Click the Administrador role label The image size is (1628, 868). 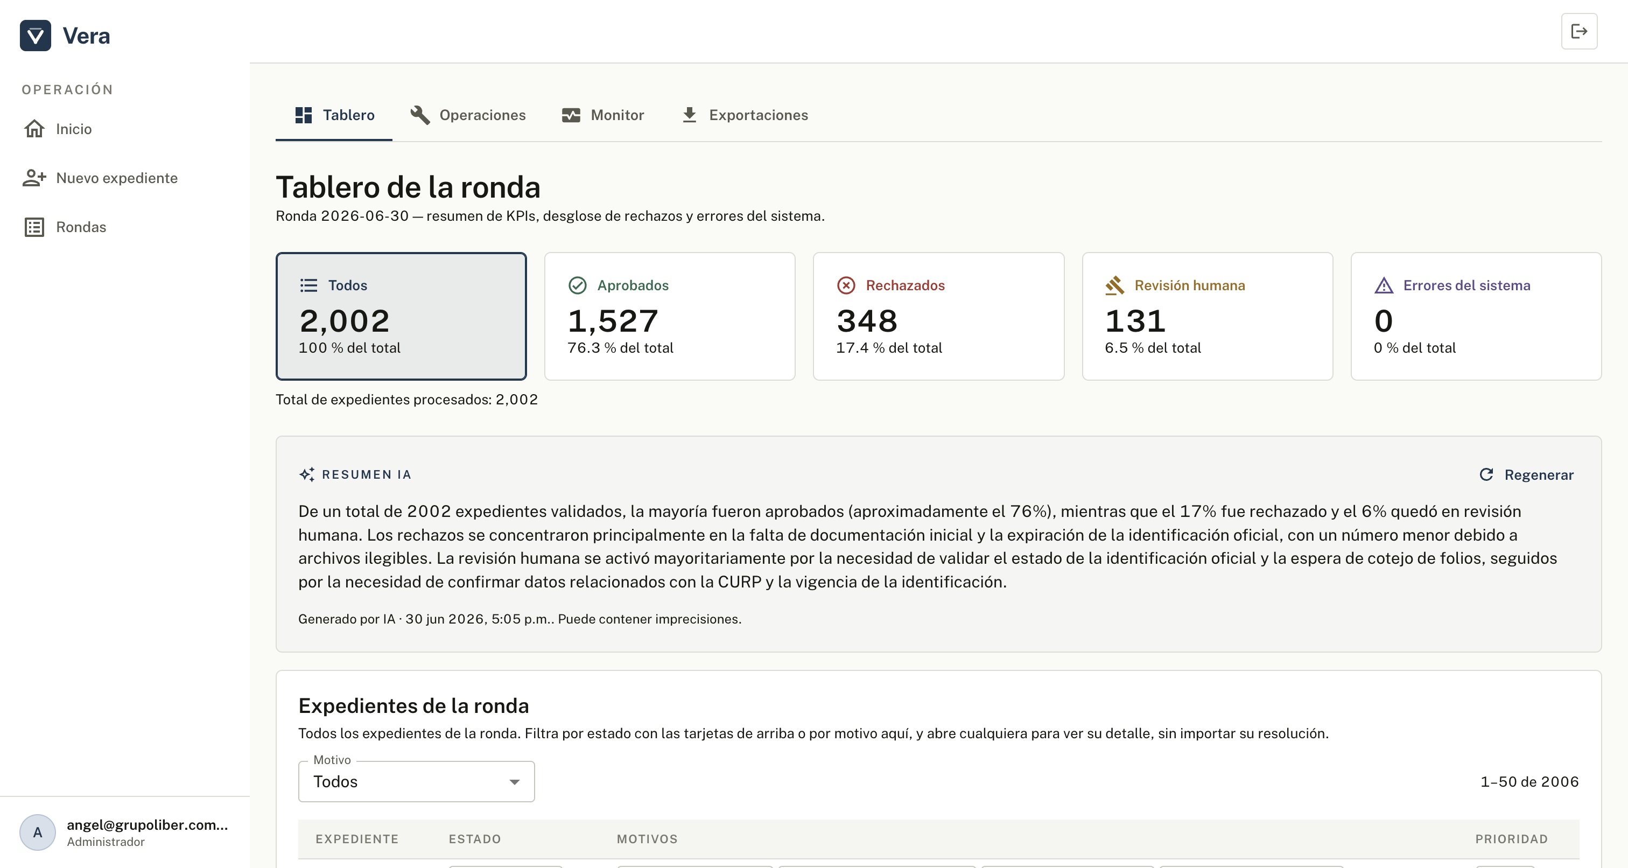(106, 842)
